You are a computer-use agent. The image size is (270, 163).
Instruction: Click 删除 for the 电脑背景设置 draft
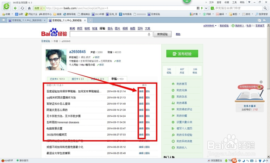(148, 128)
